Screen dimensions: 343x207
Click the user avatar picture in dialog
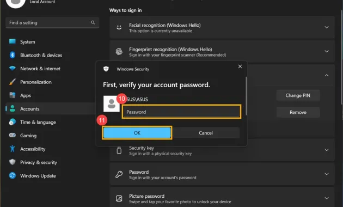112,103
